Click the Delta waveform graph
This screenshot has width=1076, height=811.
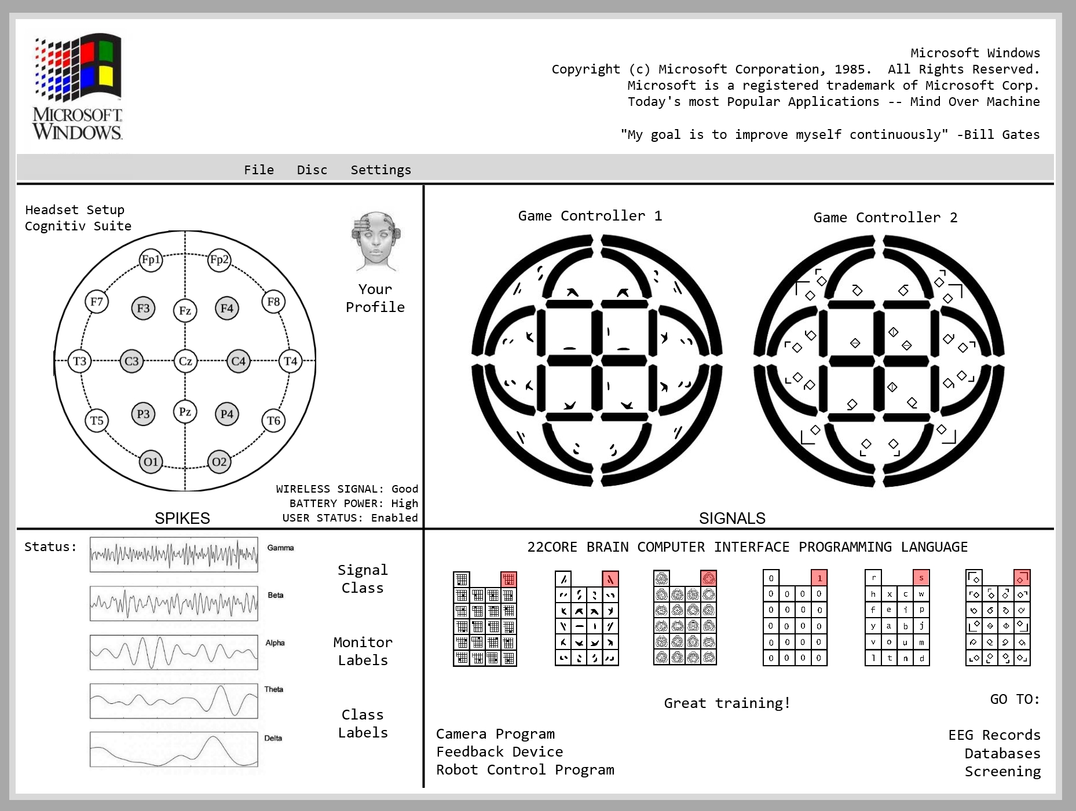[x=174, y=750]
